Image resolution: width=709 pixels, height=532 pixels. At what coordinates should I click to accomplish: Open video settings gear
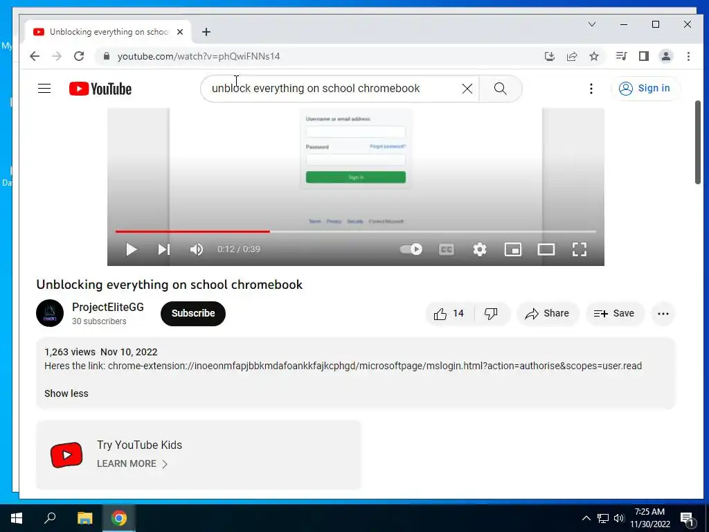click(480, 249)
